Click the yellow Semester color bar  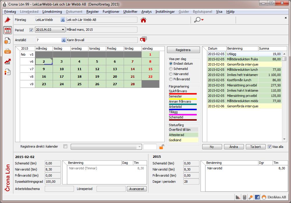point(183,99)
